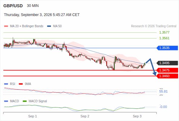The height and width of the screenshot is (121, 179).
Task: Click the GBP/USD pair title
Action: coord(13,6)
